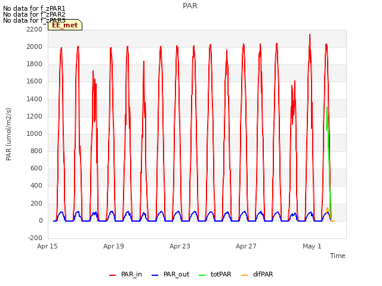Click the 0 y-axis tick label
382x286 pixels.
point(41,221)
